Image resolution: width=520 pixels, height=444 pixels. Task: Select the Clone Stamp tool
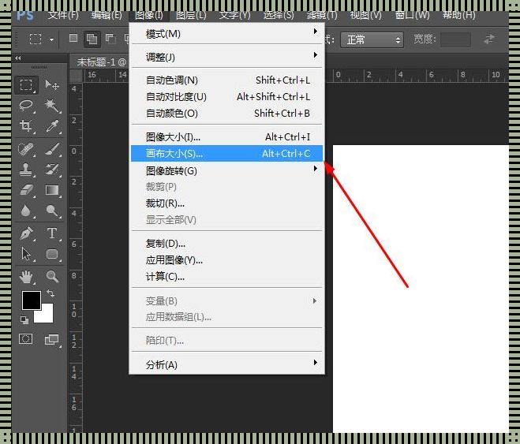pyautogui.click(x=26, y=170)
